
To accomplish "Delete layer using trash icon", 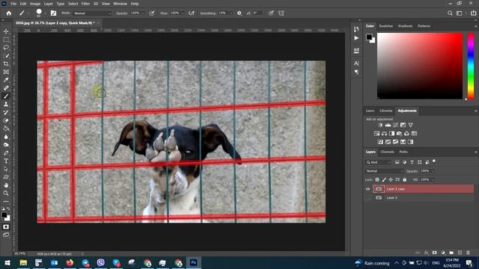I will coord(468,253).
